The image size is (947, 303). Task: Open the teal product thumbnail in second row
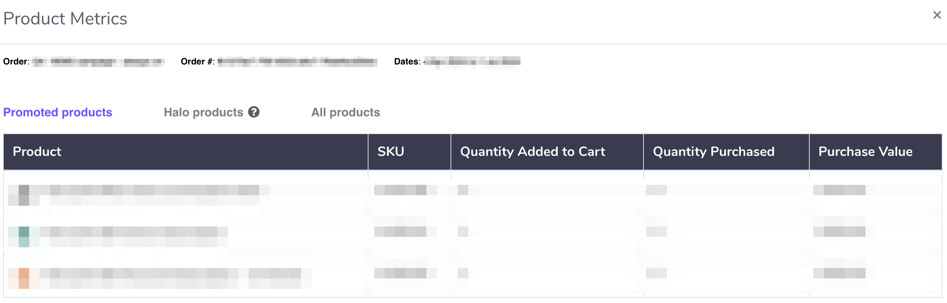(24, 237)
